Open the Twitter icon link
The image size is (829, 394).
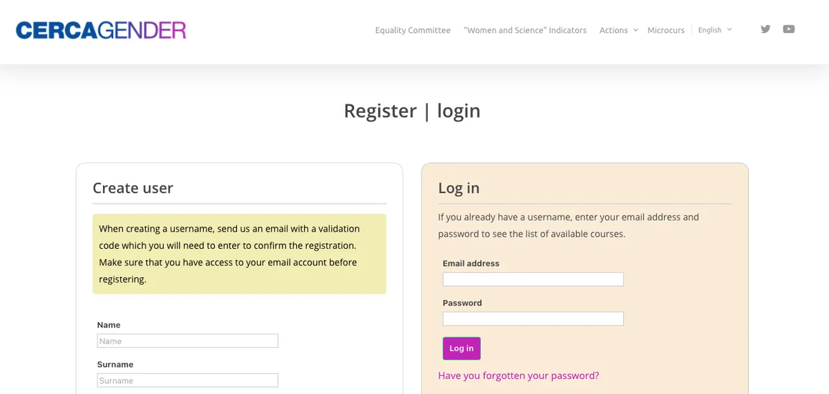coord(765,29)
